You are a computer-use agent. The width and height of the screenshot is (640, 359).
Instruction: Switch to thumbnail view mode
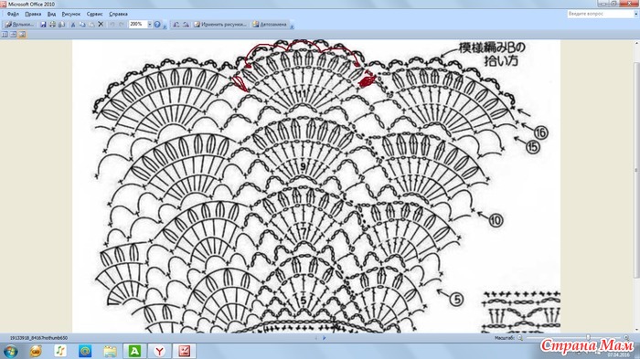click(x=5, y=35)
